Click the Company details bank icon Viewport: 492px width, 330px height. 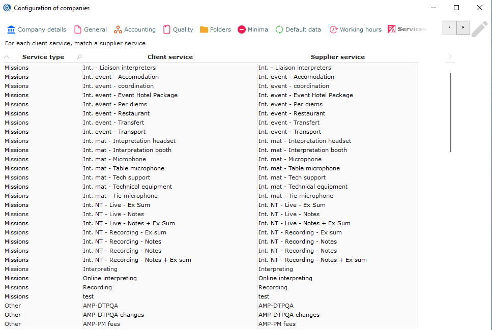(x=11, y=29)
